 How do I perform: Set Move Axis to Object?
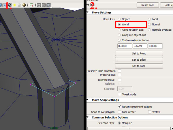click(x=119, y=19)
